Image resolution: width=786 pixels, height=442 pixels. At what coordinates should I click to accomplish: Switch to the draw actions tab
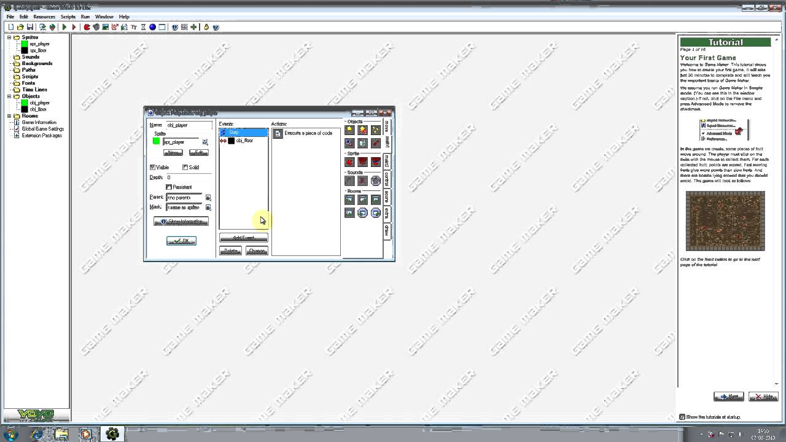tap(387, 230)
